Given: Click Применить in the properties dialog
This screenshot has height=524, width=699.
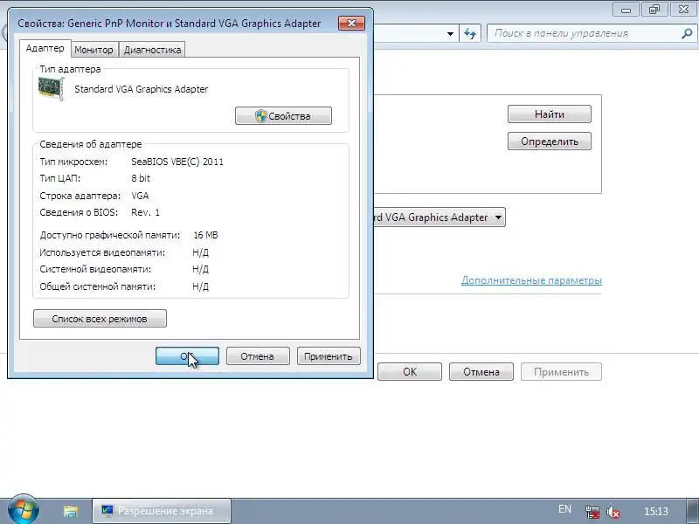Looking at the screenshot, I should pyautogui.click(x=329, y=356).
